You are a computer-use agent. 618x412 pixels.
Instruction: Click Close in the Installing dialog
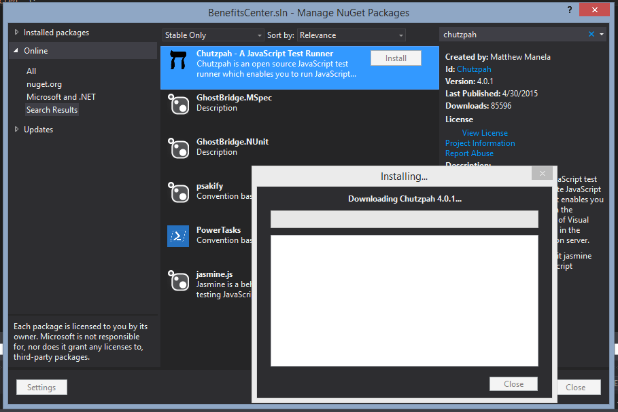pos(513,384)
